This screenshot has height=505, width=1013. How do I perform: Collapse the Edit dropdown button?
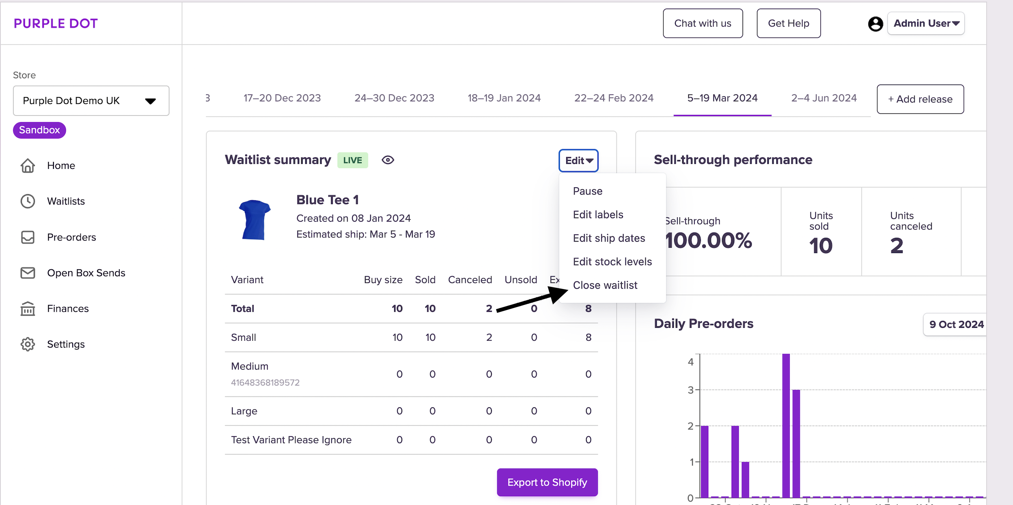(x=578, y=160)
